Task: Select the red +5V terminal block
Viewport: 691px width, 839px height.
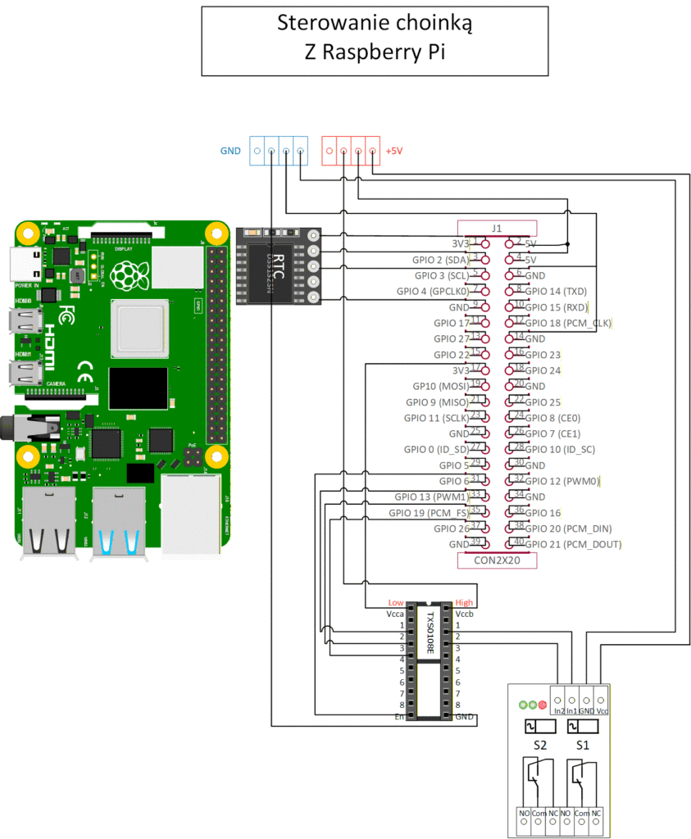Action: click(351, 151)
